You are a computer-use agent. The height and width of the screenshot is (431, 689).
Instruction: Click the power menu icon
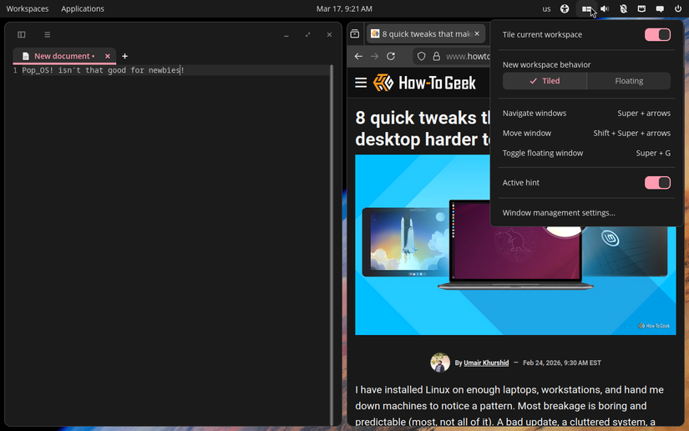coord(678,9)
